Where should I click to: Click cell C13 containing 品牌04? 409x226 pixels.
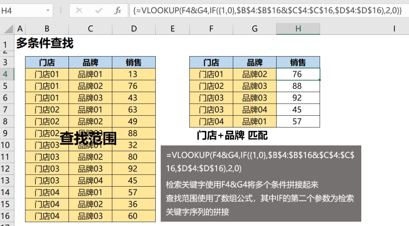(90, 180)
